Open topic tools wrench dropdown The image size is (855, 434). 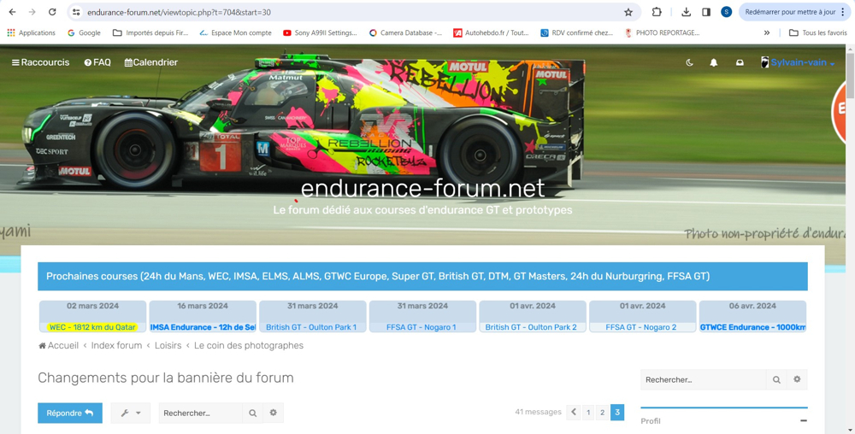[130, 413]
